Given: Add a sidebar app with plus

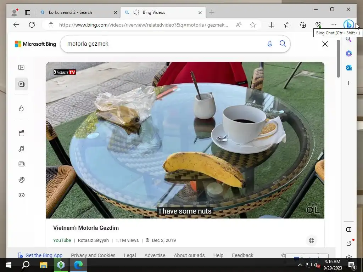Looking at the screenshot, I should tap(349, 83).
